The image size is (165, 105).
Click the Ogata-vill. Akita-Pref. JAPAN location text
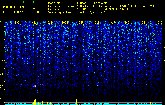[117, 6]
